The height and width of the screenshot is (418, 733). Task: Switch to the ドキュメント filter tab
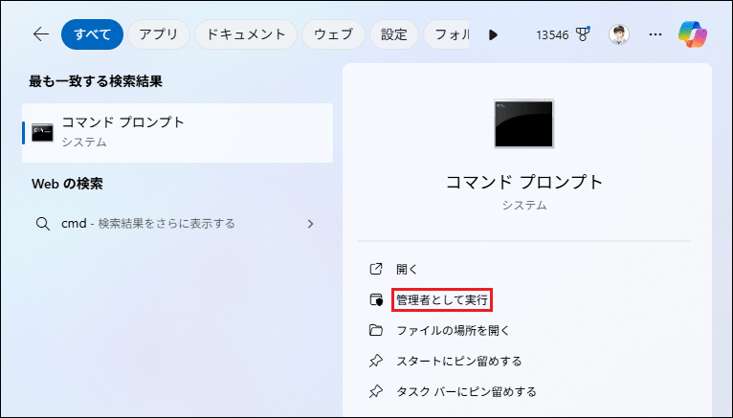point(245,34)
